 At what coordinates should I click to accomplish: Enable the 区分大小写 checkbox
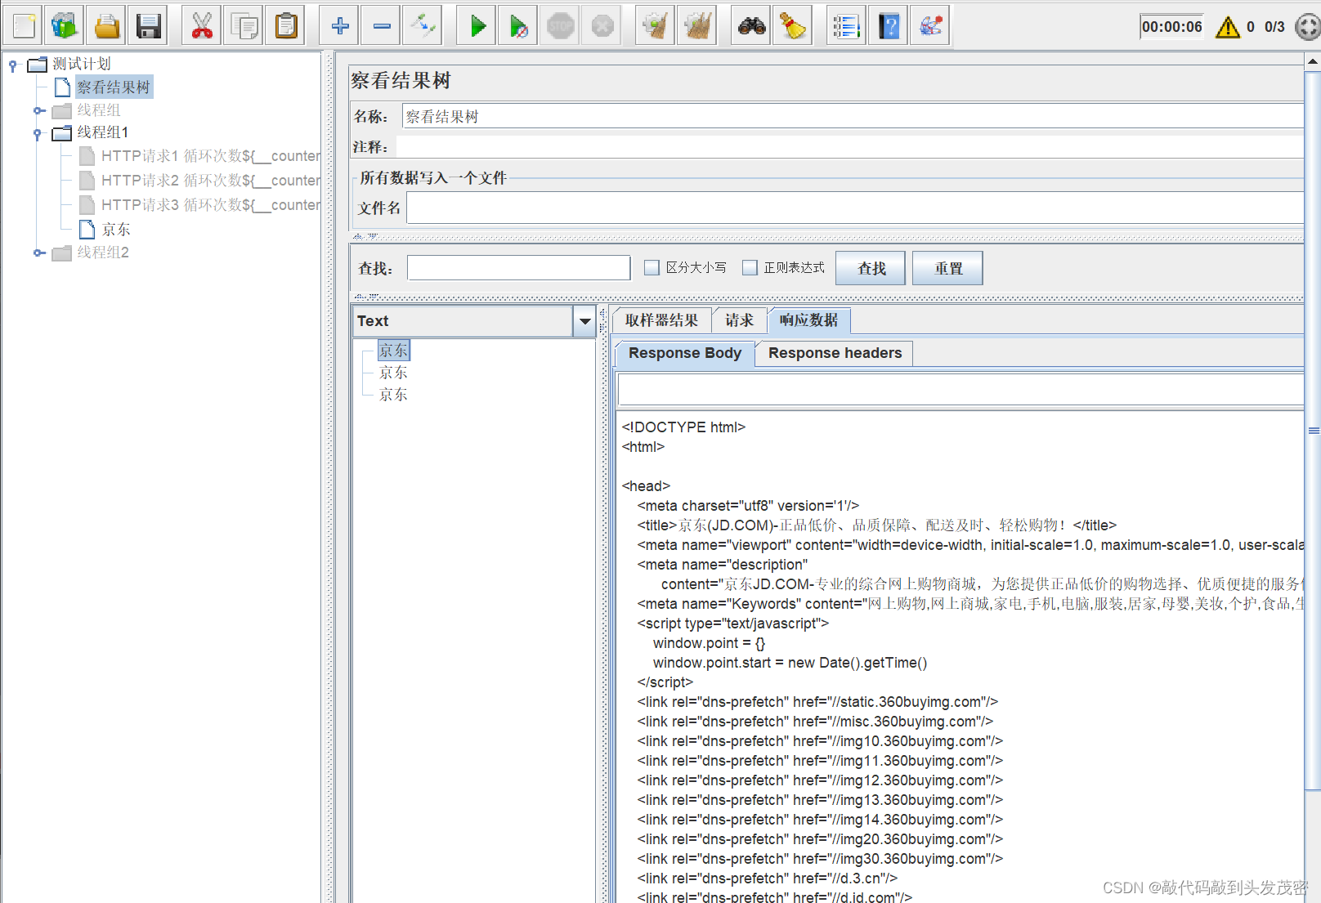pos(652,267)
